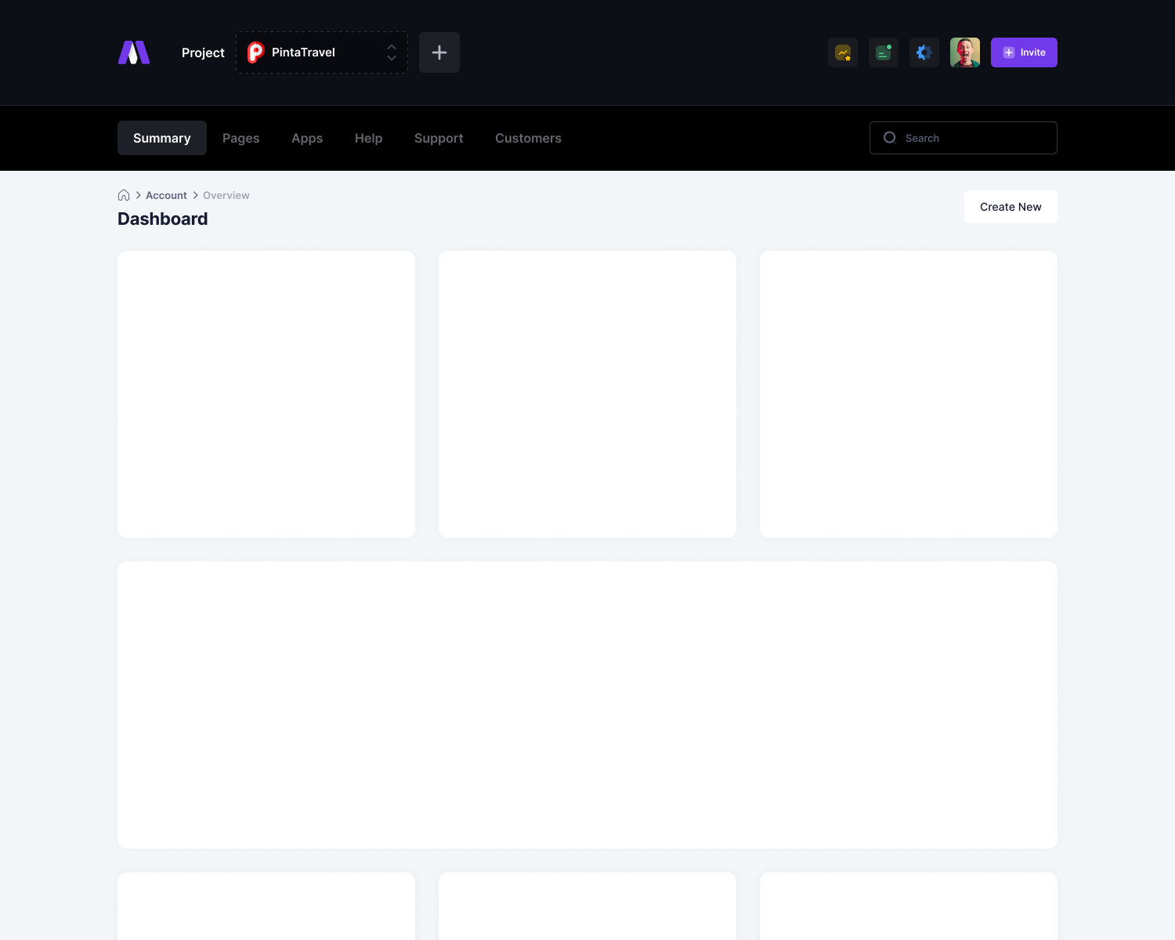Click the up-down chevrons in project selector

tap(392, 52)
